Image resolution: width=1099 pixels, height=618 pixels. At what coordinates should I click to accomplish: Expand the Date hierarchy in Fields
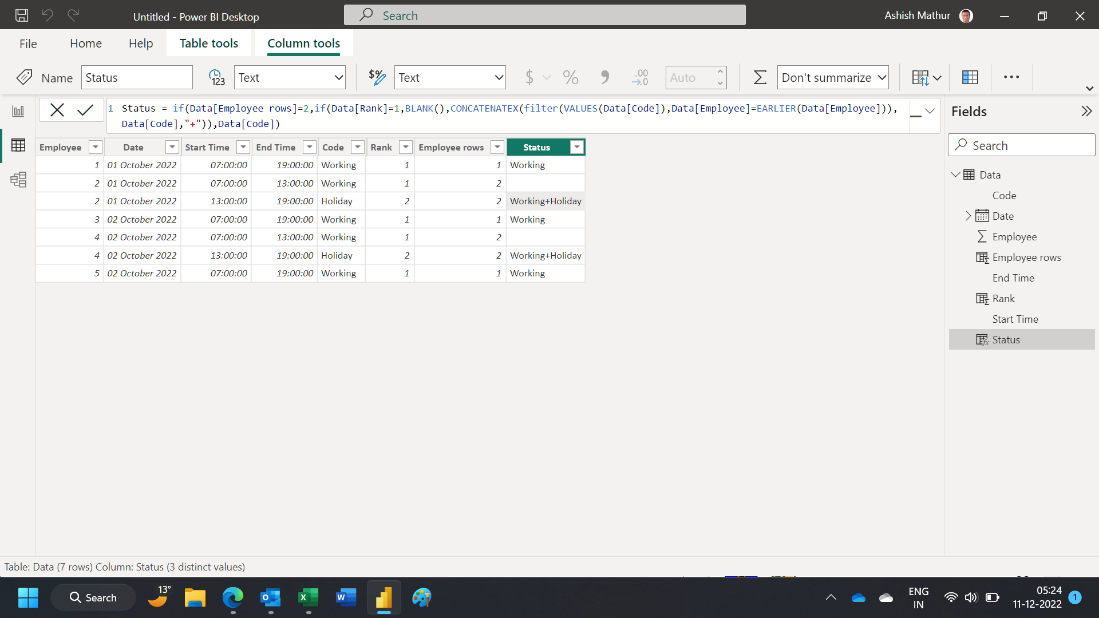pyautogui.click(x=968, y=216)
